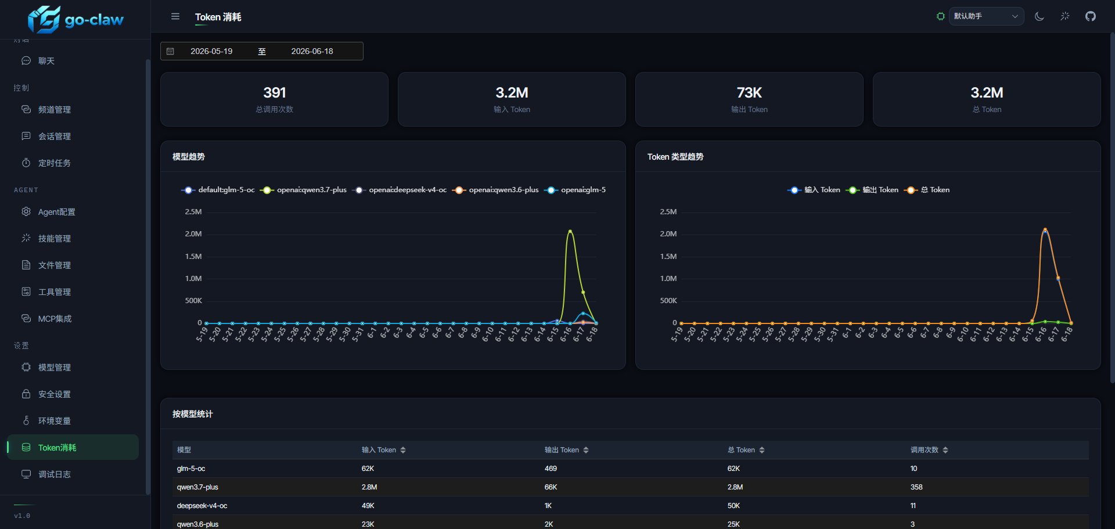
Task: Open Agent配置 page
Action: (73, 212)
